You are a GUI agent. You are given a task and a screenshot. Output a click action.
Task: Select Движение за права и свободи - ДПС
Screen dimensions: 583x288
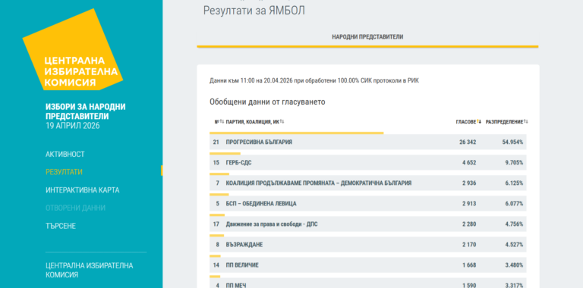pyautogui.click(x=272, y=224)
